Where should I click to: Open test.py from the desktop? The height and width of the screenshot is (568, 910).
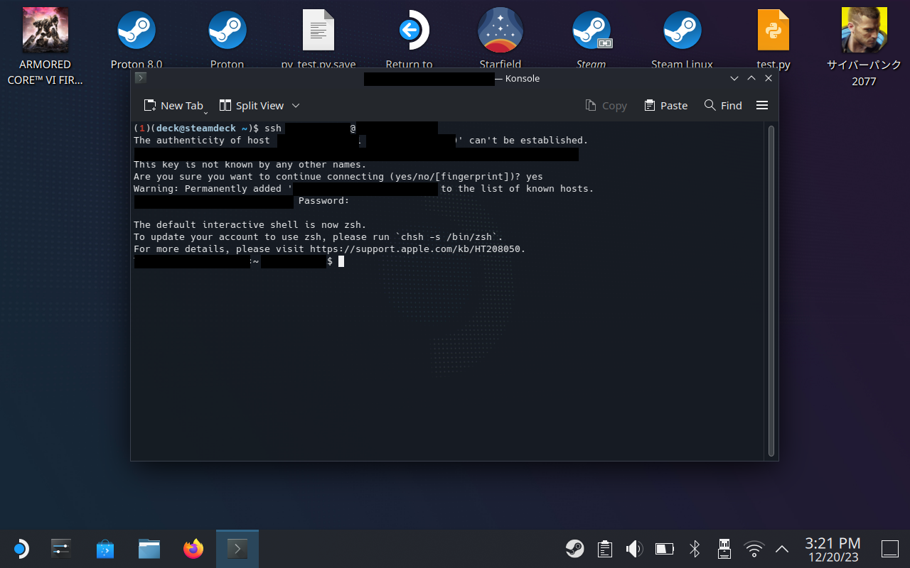tap(773, 30)
